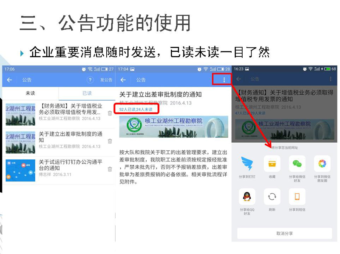The width and height of the screenshot is (340, 254).
Task: Go back from the announcement detail screen
Action: pos(123,80)
